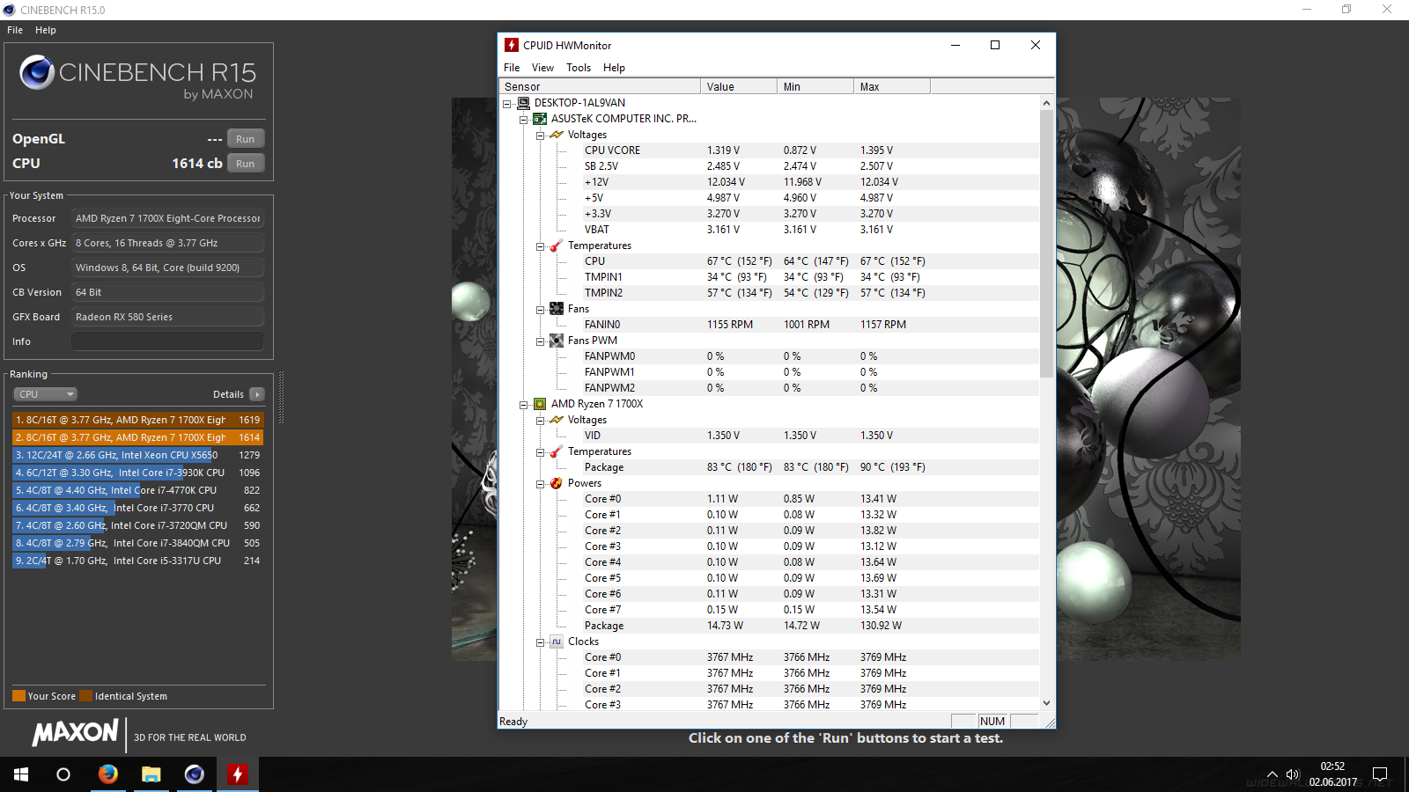Open the Windows Start menu
This screenshot has width=1409, height=792.
(x=21, y=774)
